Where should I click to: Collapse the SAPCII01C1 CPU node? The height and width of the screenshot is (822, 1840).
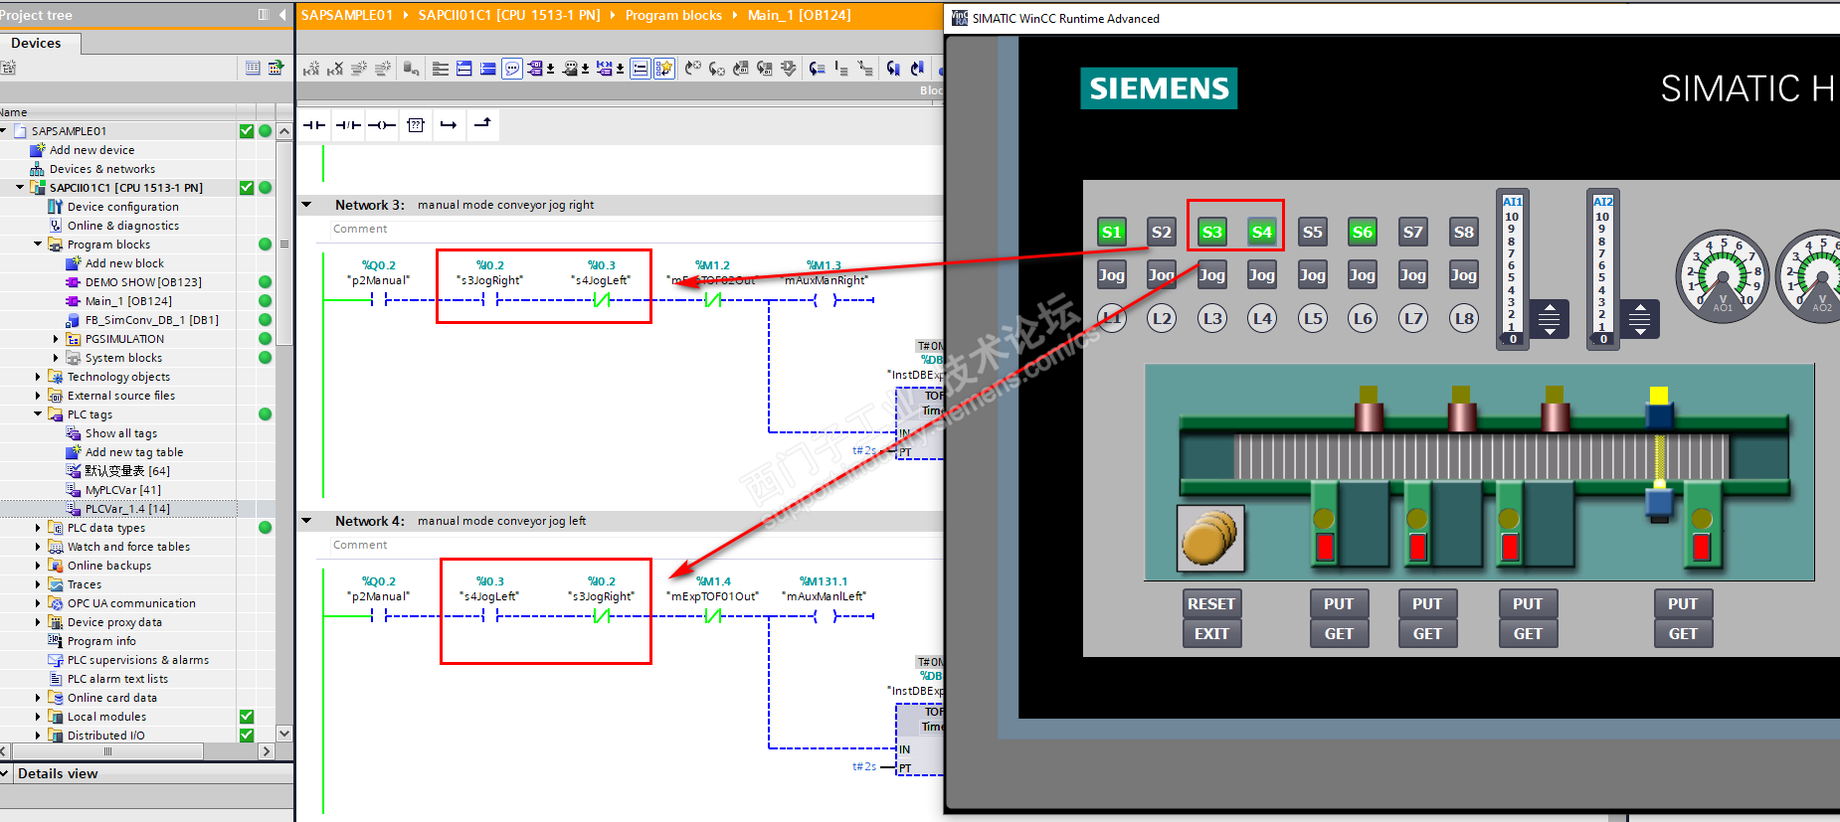coord(20,188)
